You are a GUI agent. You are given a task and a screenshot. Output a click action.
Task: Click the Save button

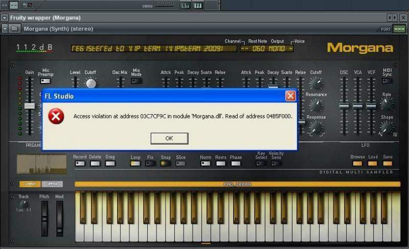click(388, 163)
